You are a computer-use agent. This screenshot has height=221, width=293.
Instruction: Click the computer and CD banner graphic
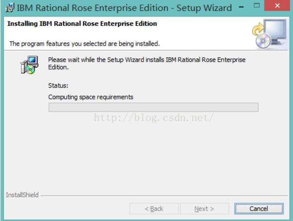coord(270,34)
